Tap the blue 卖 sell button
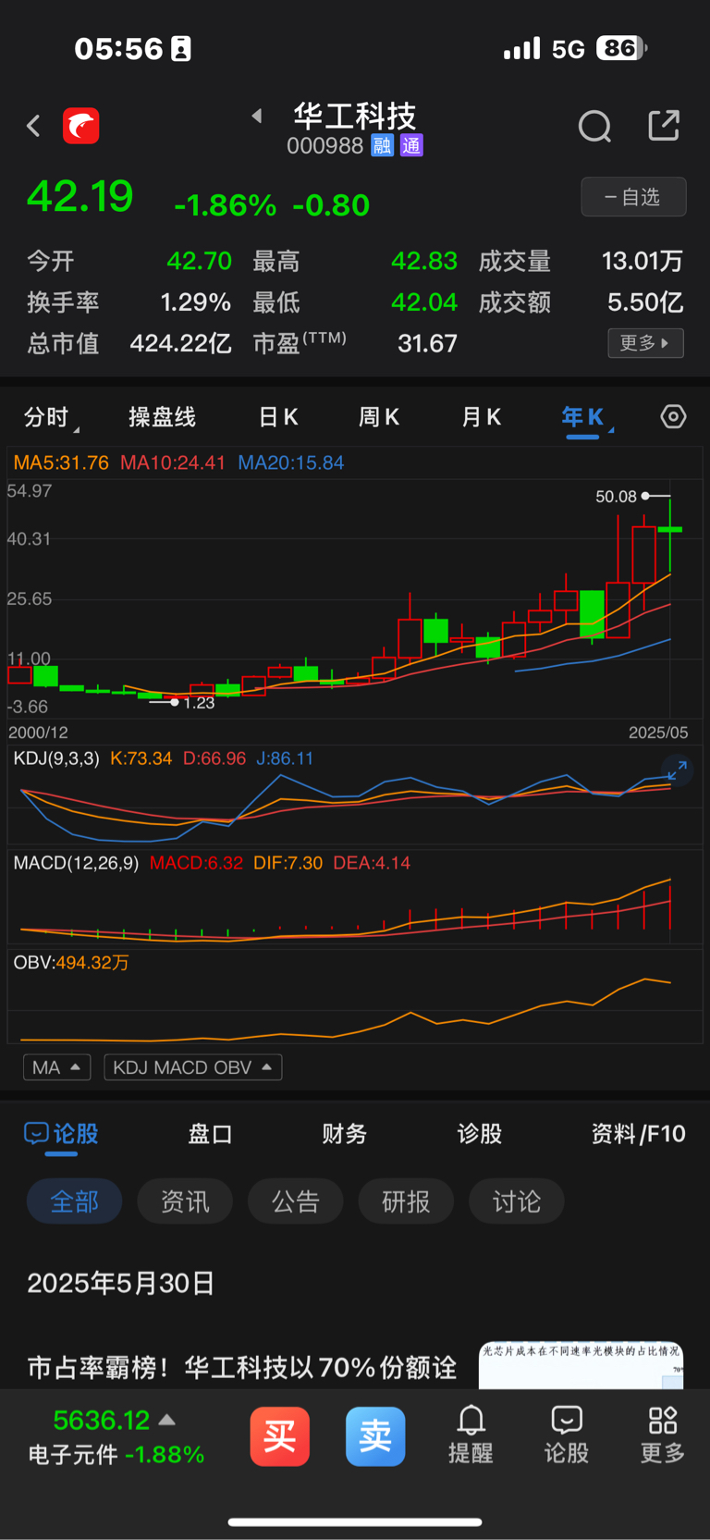 [375, 1436]
